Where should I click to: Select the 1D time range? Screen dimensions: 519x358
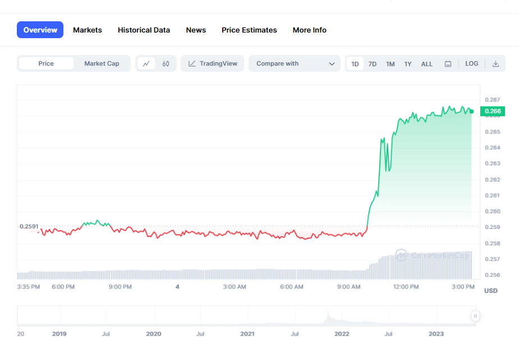coord(355,64)
